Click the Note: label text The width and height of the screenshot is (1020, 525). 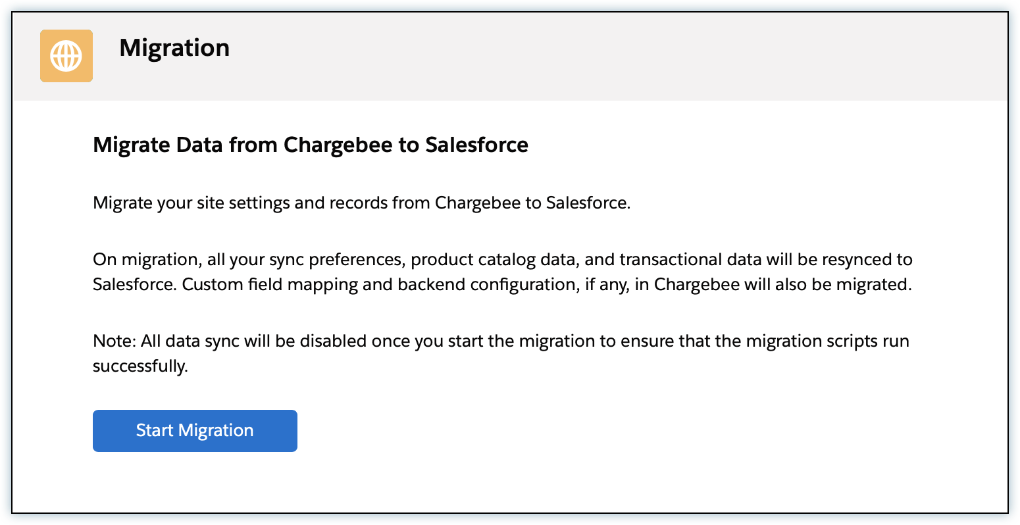tap(114, 341)
